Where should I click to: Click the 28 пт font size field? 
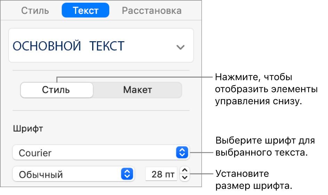tap(161, 174)
